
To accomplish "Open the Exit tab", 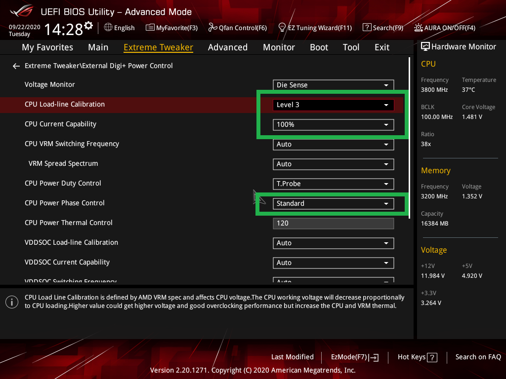I will tap(382, 47).
